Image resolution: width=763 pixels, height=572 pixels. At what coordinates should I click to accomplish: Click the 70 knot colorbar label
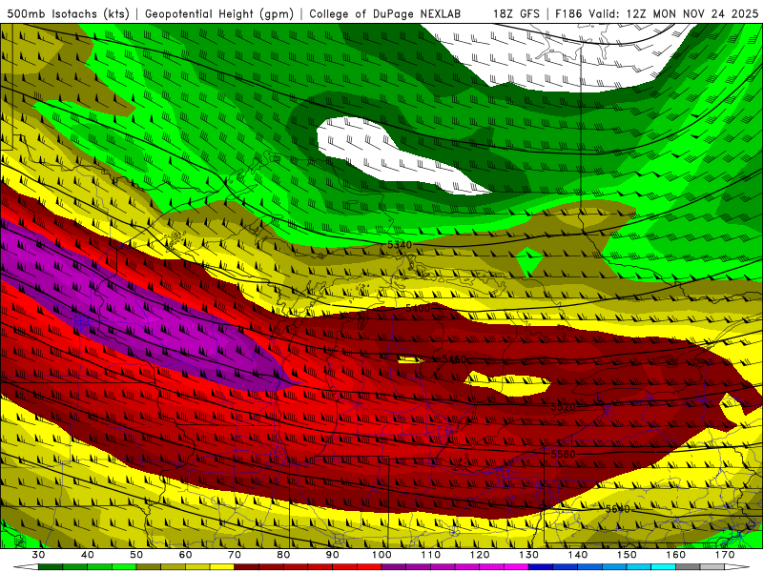coord(235,555)
